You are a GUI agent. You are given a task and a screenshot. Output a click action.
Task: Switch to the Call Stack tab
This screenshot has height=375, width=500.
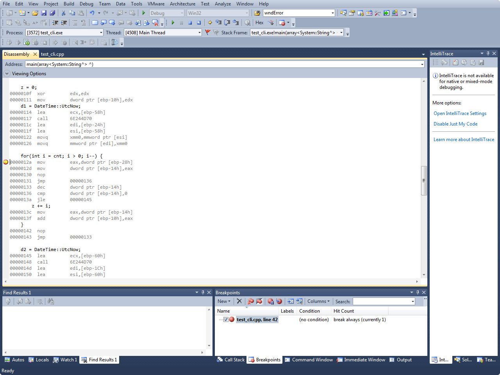coord(231,360)
